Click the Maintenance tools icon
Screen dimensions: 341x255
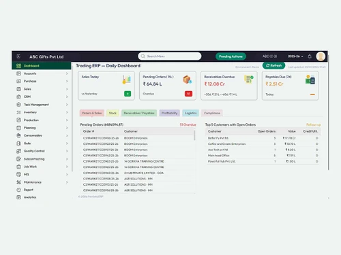[x=18, y=182]
